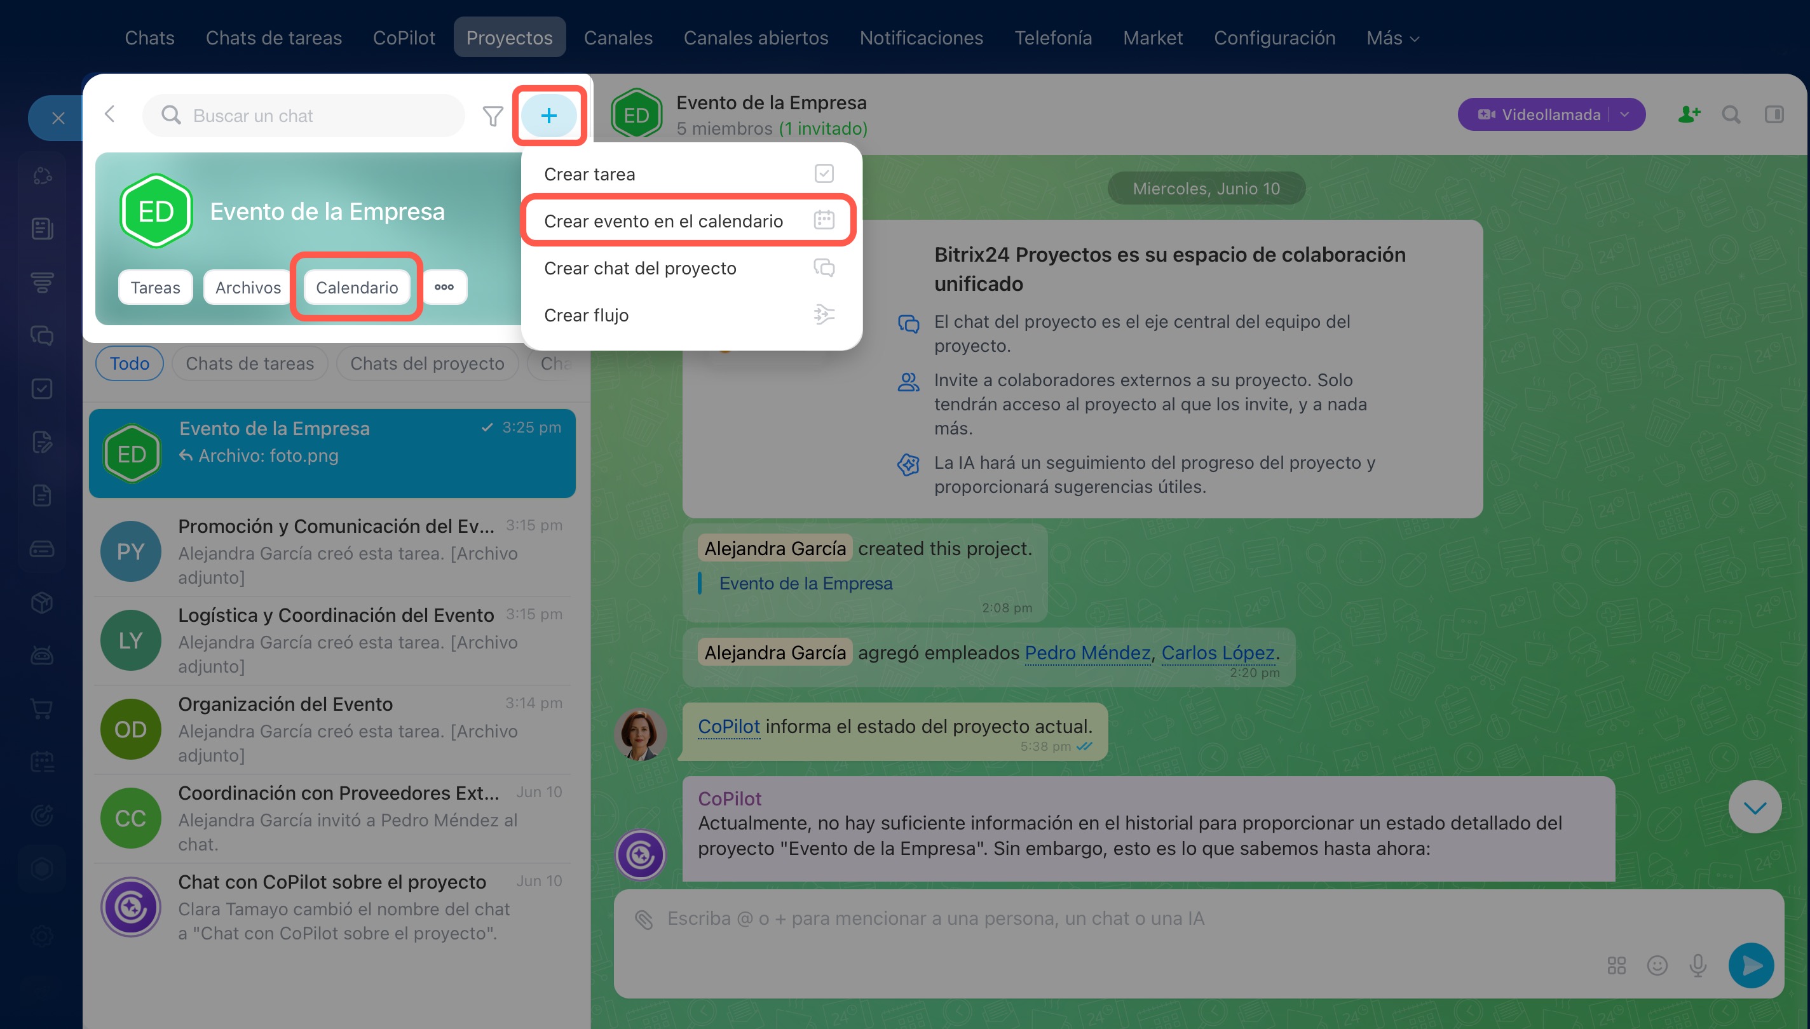Click the CoPilot avatar beside its message

click(x=641, y=854)
